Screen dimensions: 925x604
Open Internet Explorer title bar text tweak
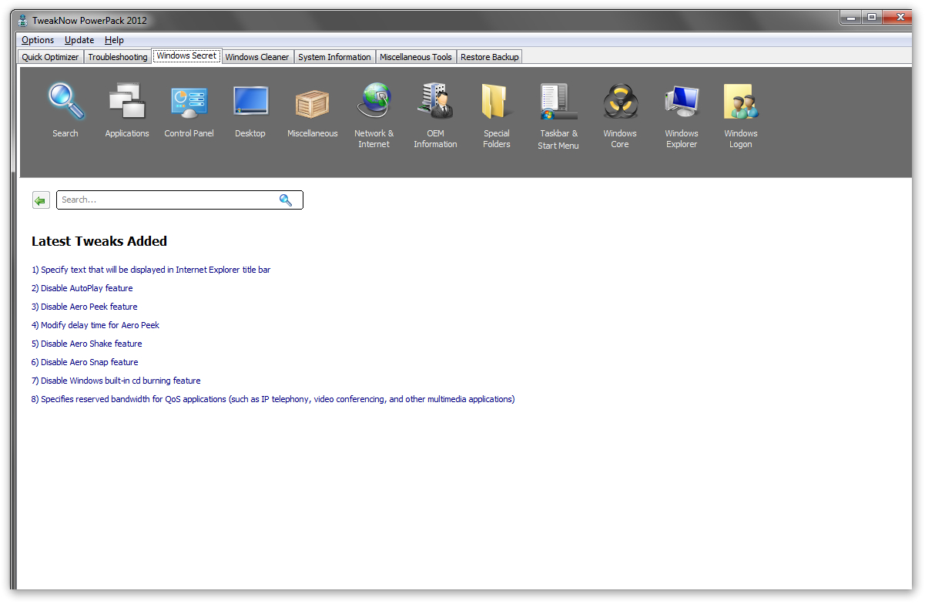tap(151, 270)
